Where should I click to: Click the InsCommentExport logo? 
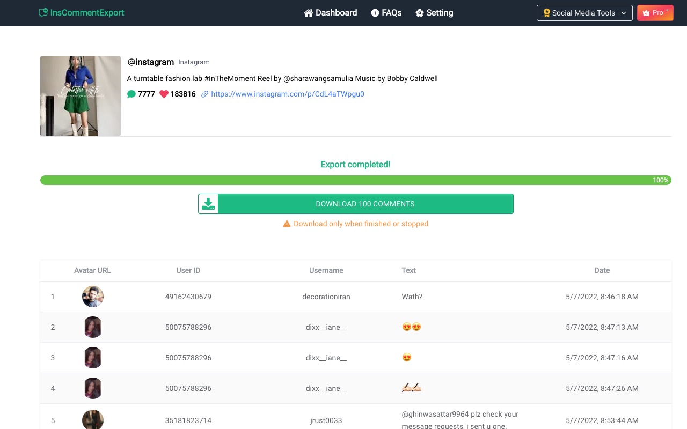click(x=82, y=12)
